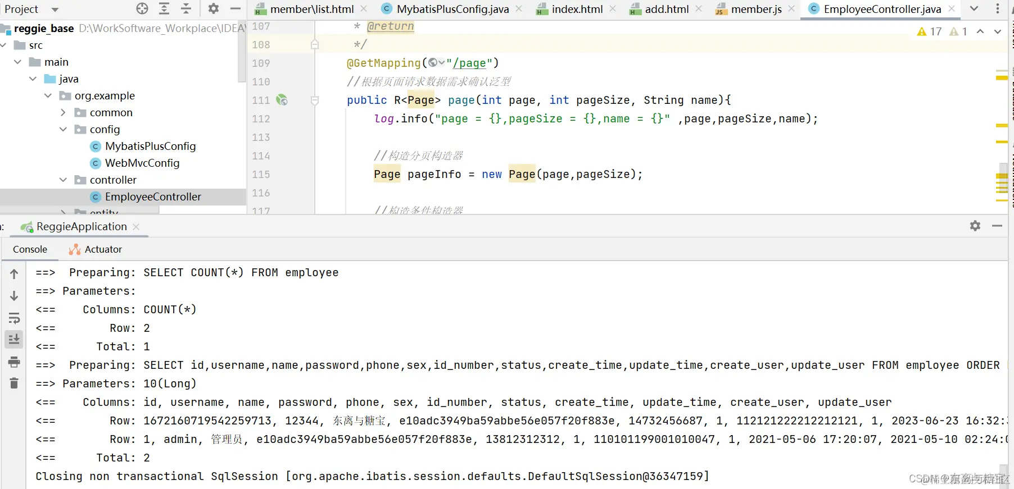Close the member.js tab

(791, 9)
